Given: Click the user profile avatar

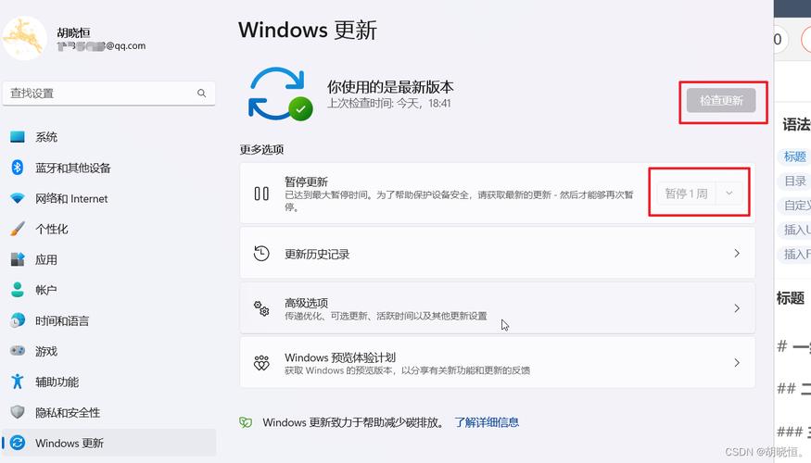Looking at the screenshot, I should pos(24,38).
